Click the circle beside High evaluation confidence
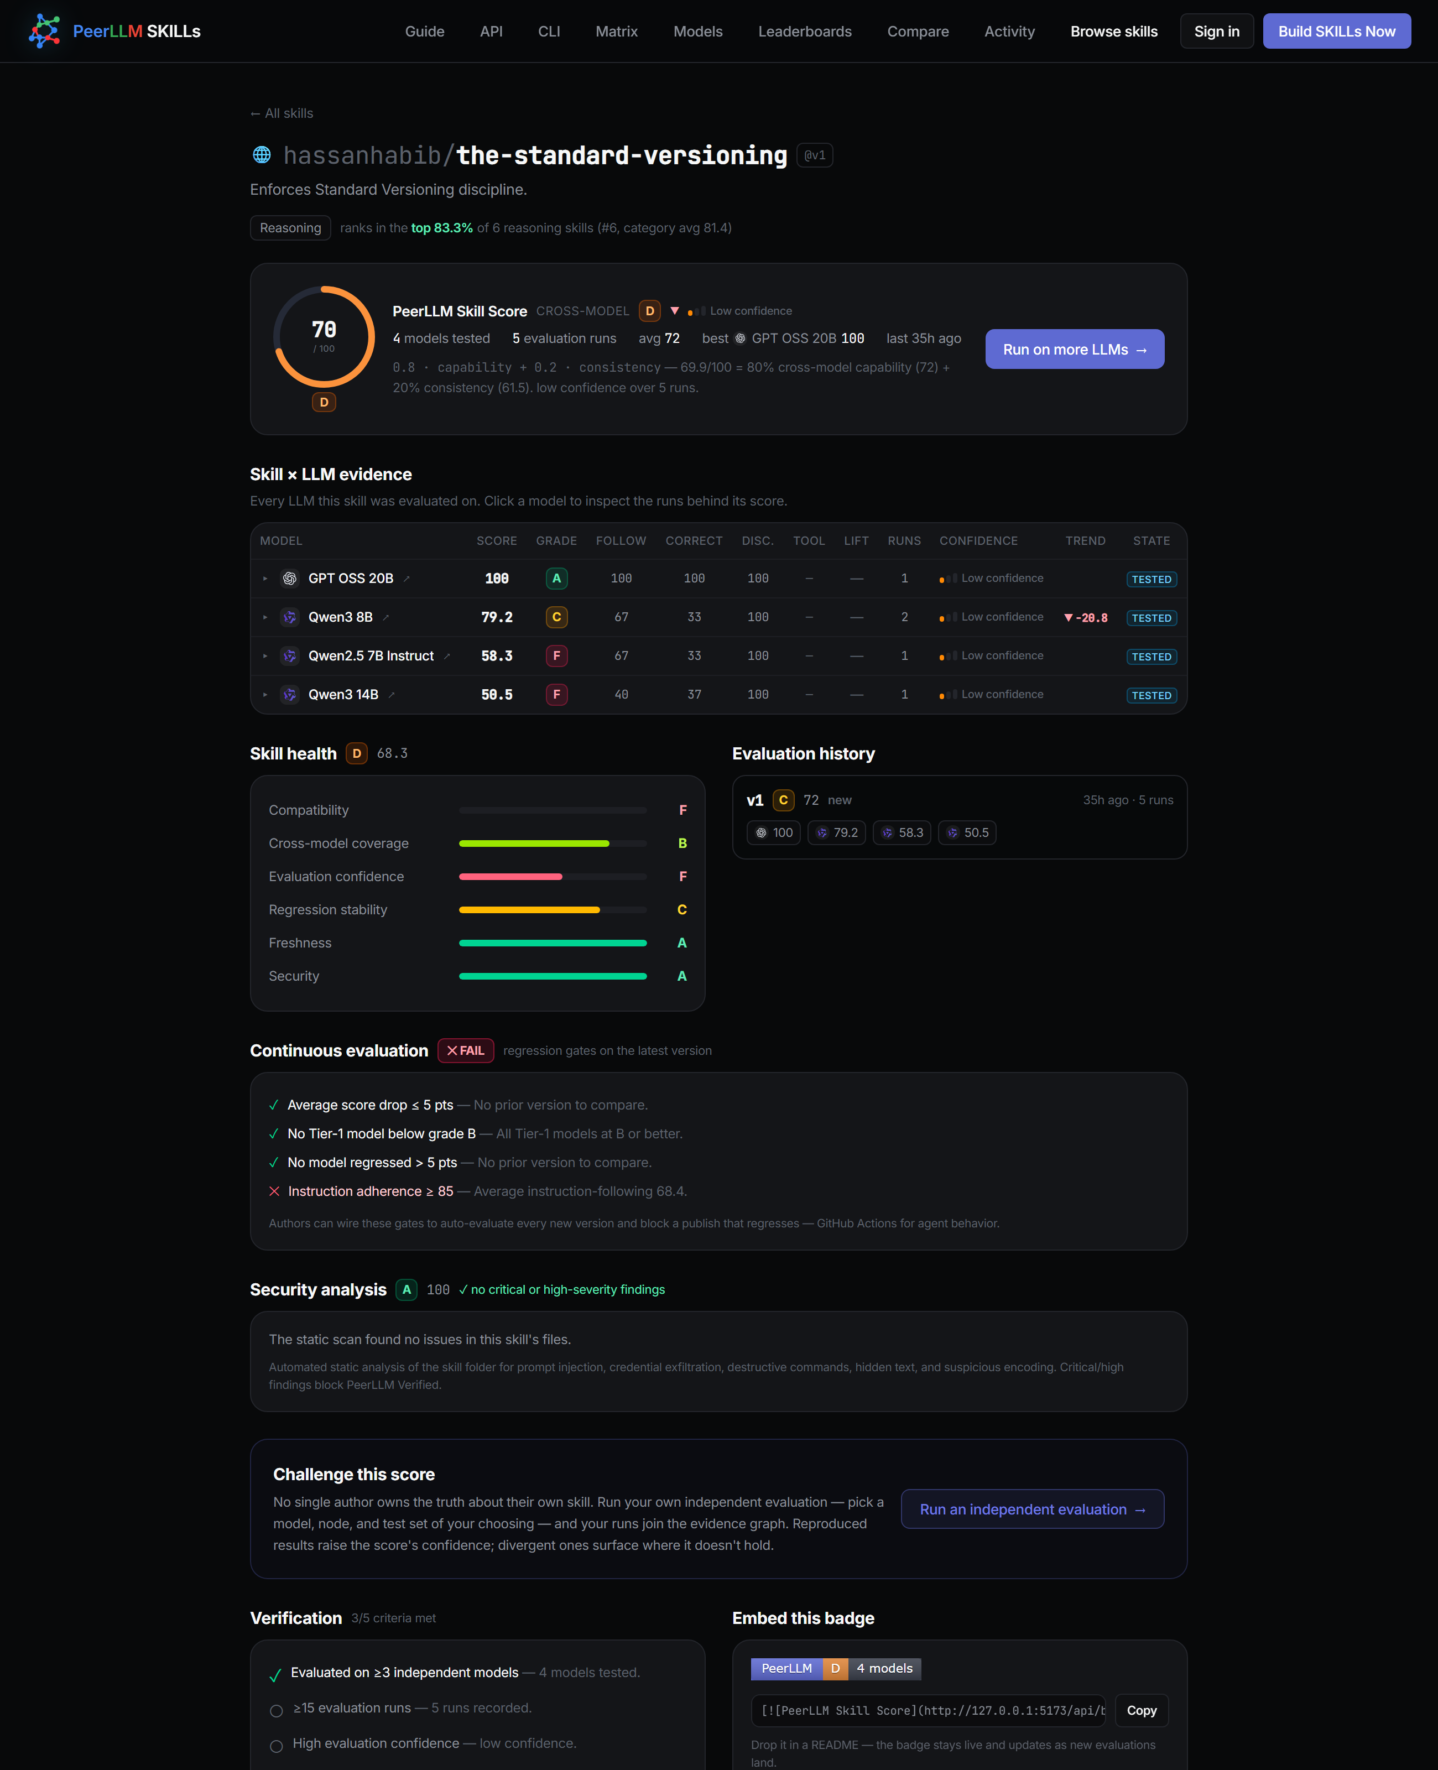 pyautogui.click(x=277, y=1746)
